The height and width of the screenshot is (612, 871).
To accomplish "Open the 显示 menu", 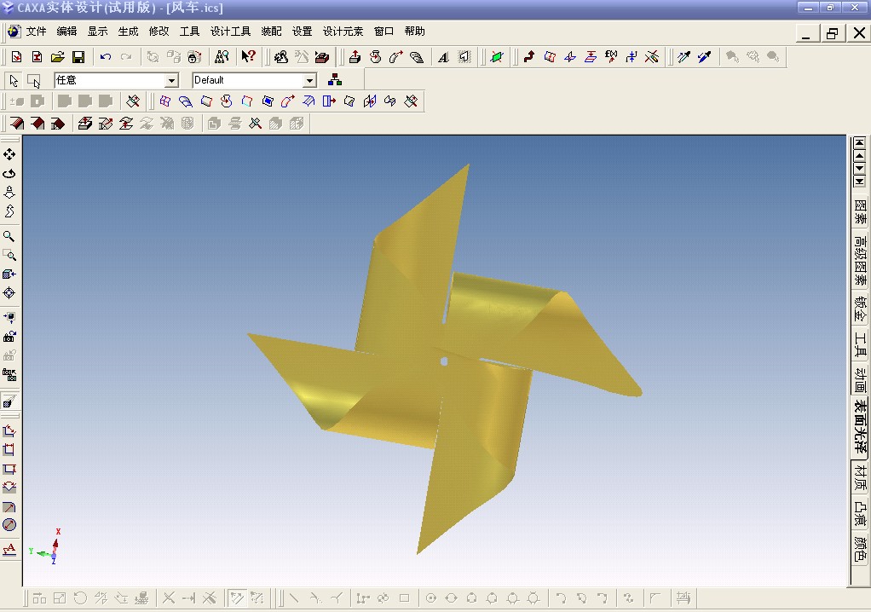I will [x=97, y=32].
